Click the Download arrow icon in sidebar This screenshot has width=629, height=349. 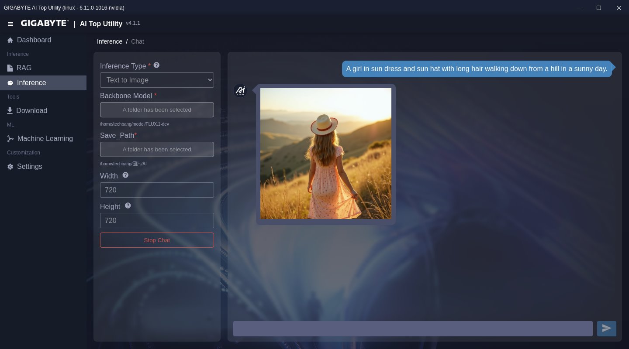(x=10, y=111)
